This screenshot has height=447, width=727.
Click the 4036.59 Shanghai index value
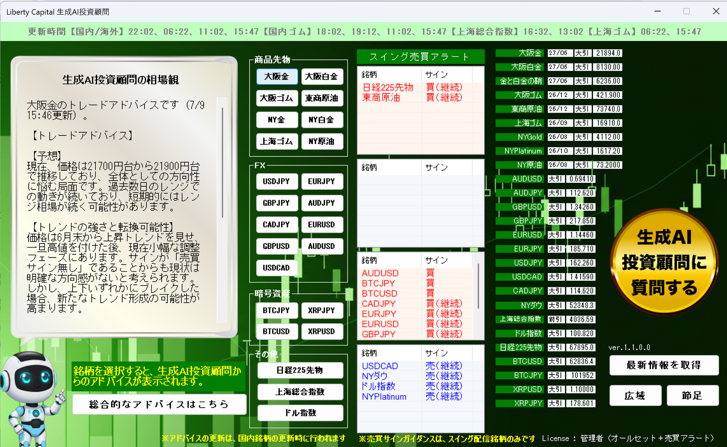[x=581, y=320]
